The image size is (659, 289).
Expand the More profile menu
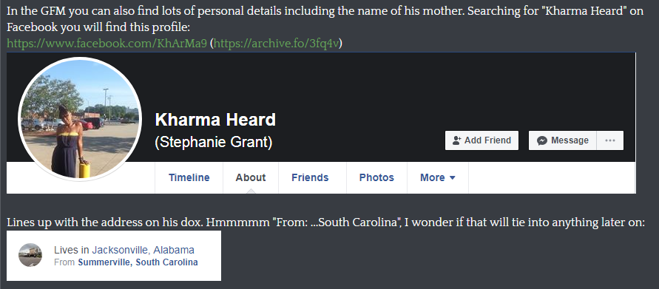coord(438,177)
